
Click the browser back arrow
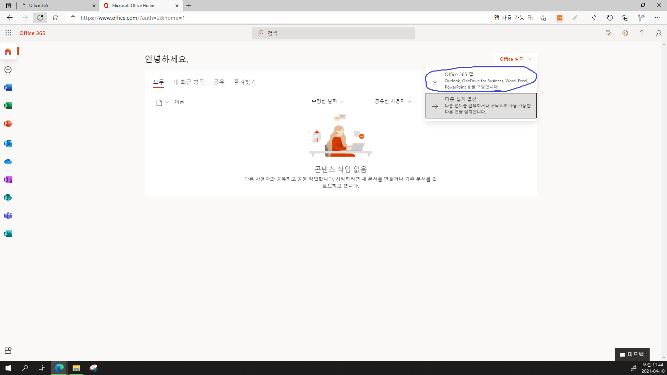click(10, 18)
